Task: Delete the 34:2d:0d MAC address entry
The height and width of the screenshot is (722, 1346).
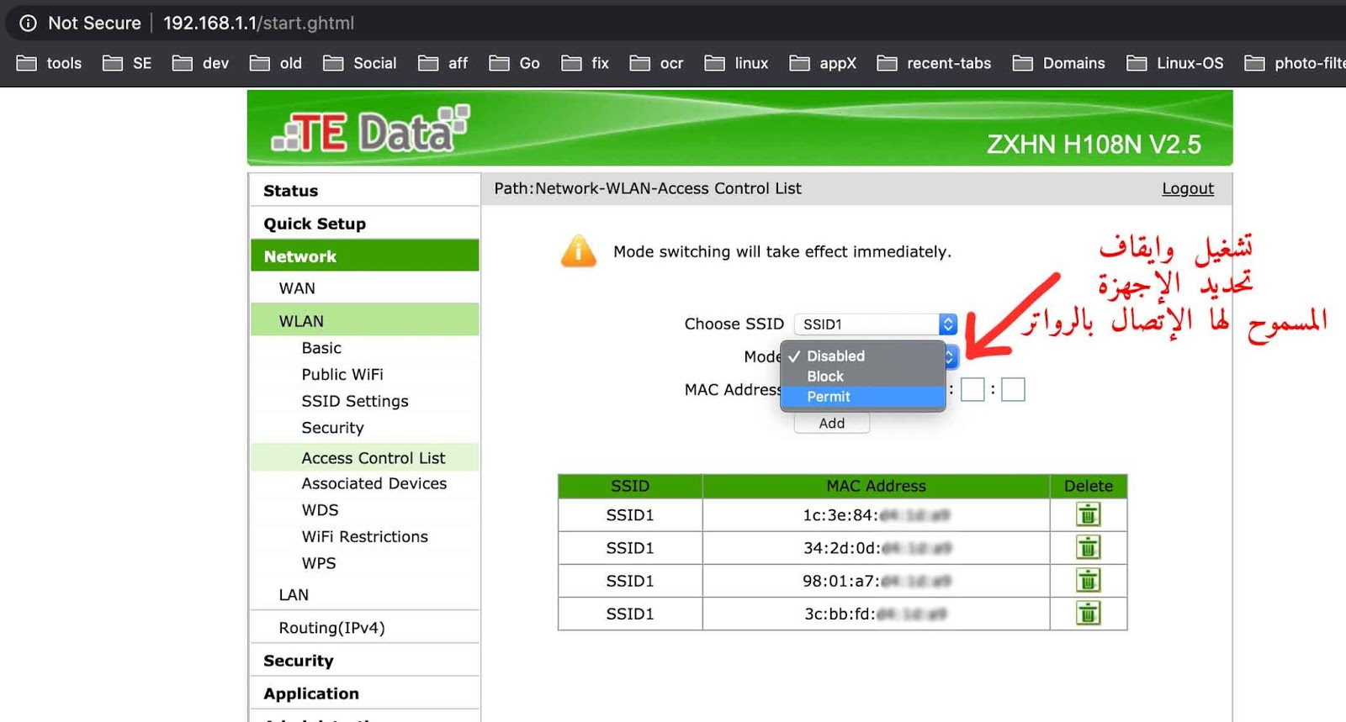Action: point(1088,548)
